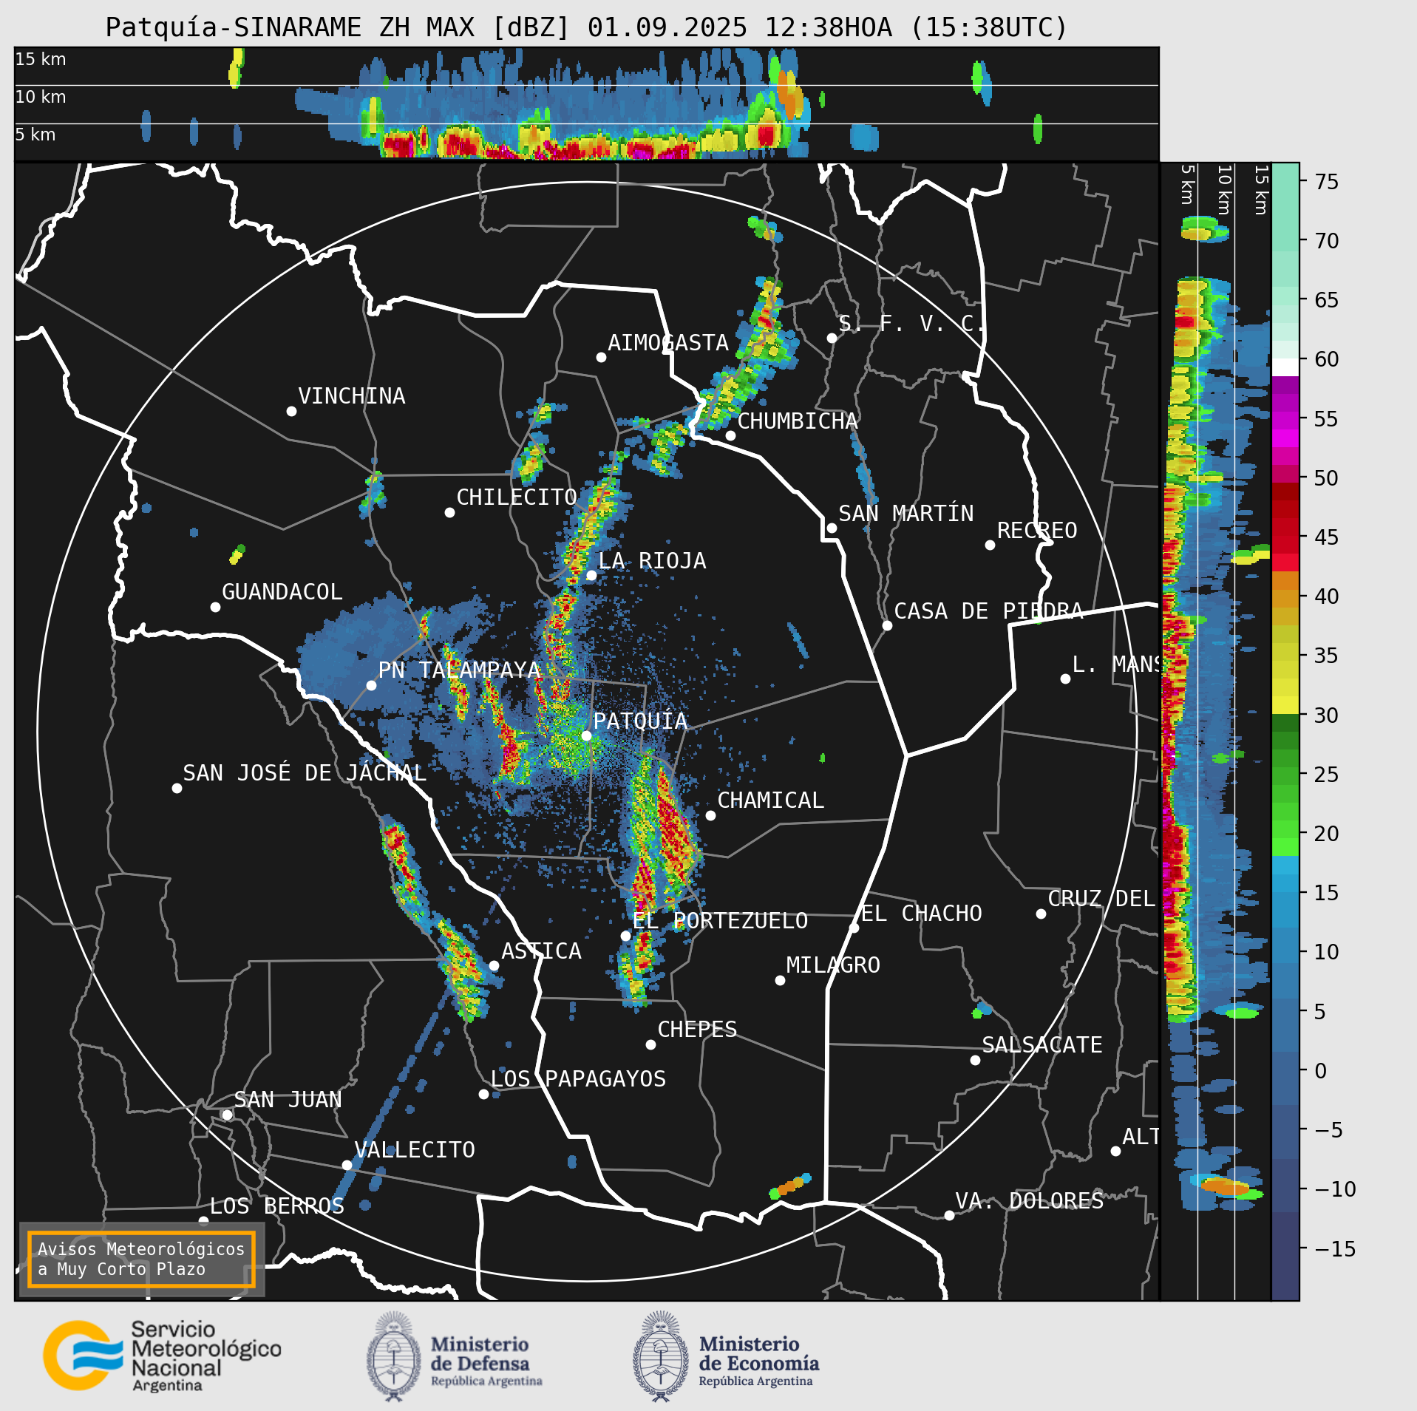The height and width of the screenshot is (1411, 1417).
Task: Click the 15 km label in top cross-section
Action: 41,59
